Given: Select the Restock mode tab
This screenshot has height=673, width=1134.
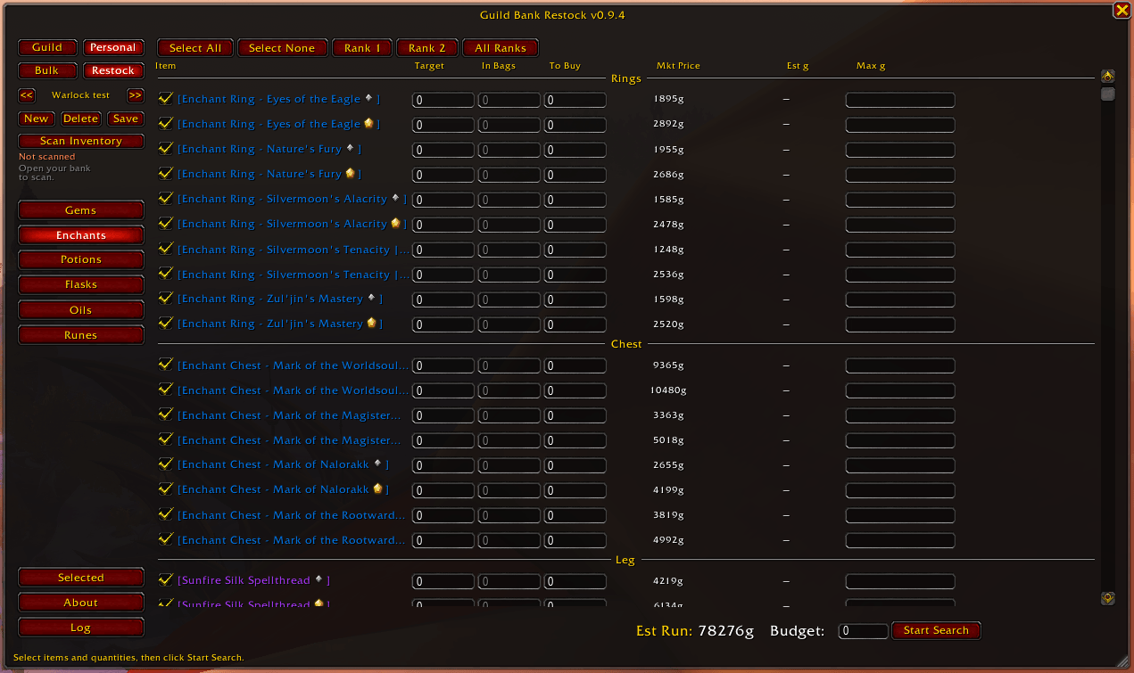Looking at the screenshot, I should click(113, 70).
